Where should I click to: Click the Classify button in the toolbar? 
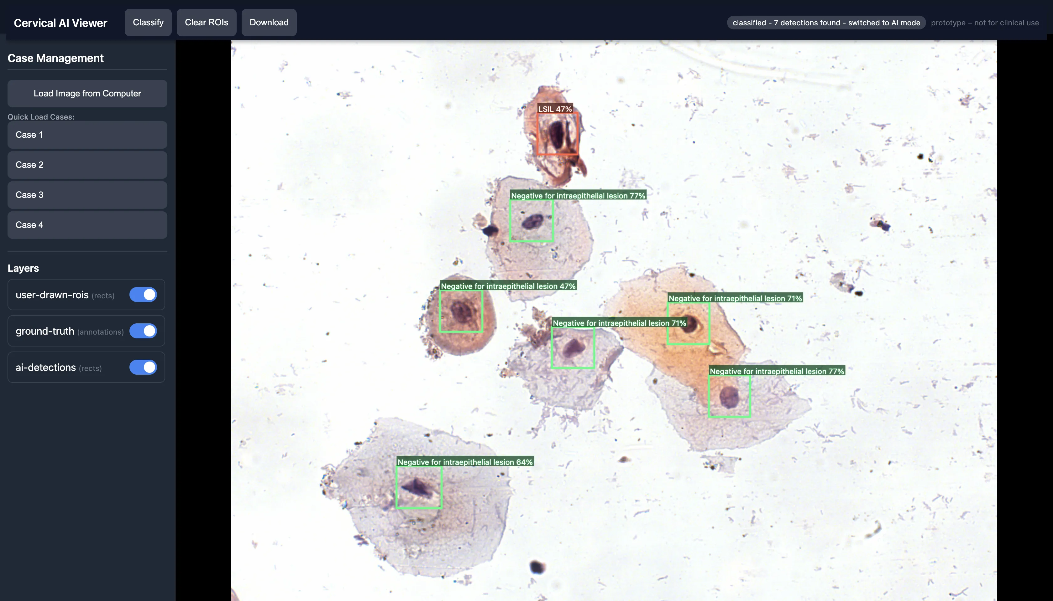coord(148,22)
